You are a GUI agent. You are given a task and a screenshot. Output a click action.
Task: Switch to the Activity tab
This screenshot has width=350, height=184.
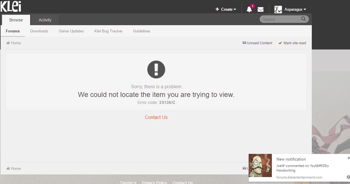pyautogui.click(x=45, y=20)
